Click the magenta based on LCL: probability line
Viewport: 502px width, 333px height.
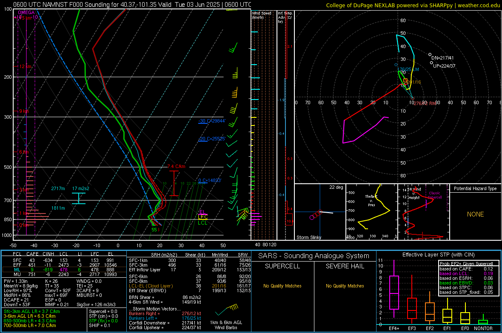466,273
